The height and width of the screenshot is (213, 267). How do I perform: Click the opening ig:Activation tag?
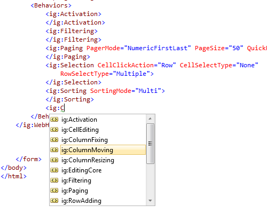(x=73, y=14)
